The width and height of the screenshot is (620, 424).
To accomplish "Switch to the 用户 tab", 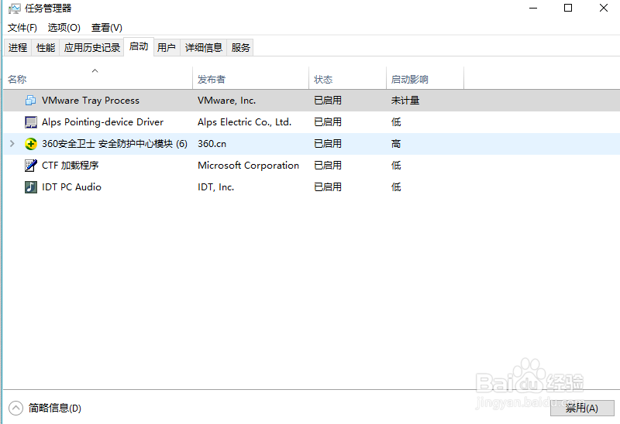I will click(167, 48).
